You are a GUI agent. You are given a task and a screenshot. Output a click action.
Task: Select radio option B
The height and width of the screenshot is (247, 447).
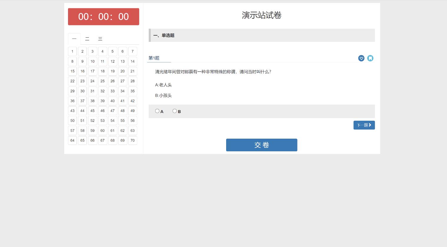(x=175, y=111)
